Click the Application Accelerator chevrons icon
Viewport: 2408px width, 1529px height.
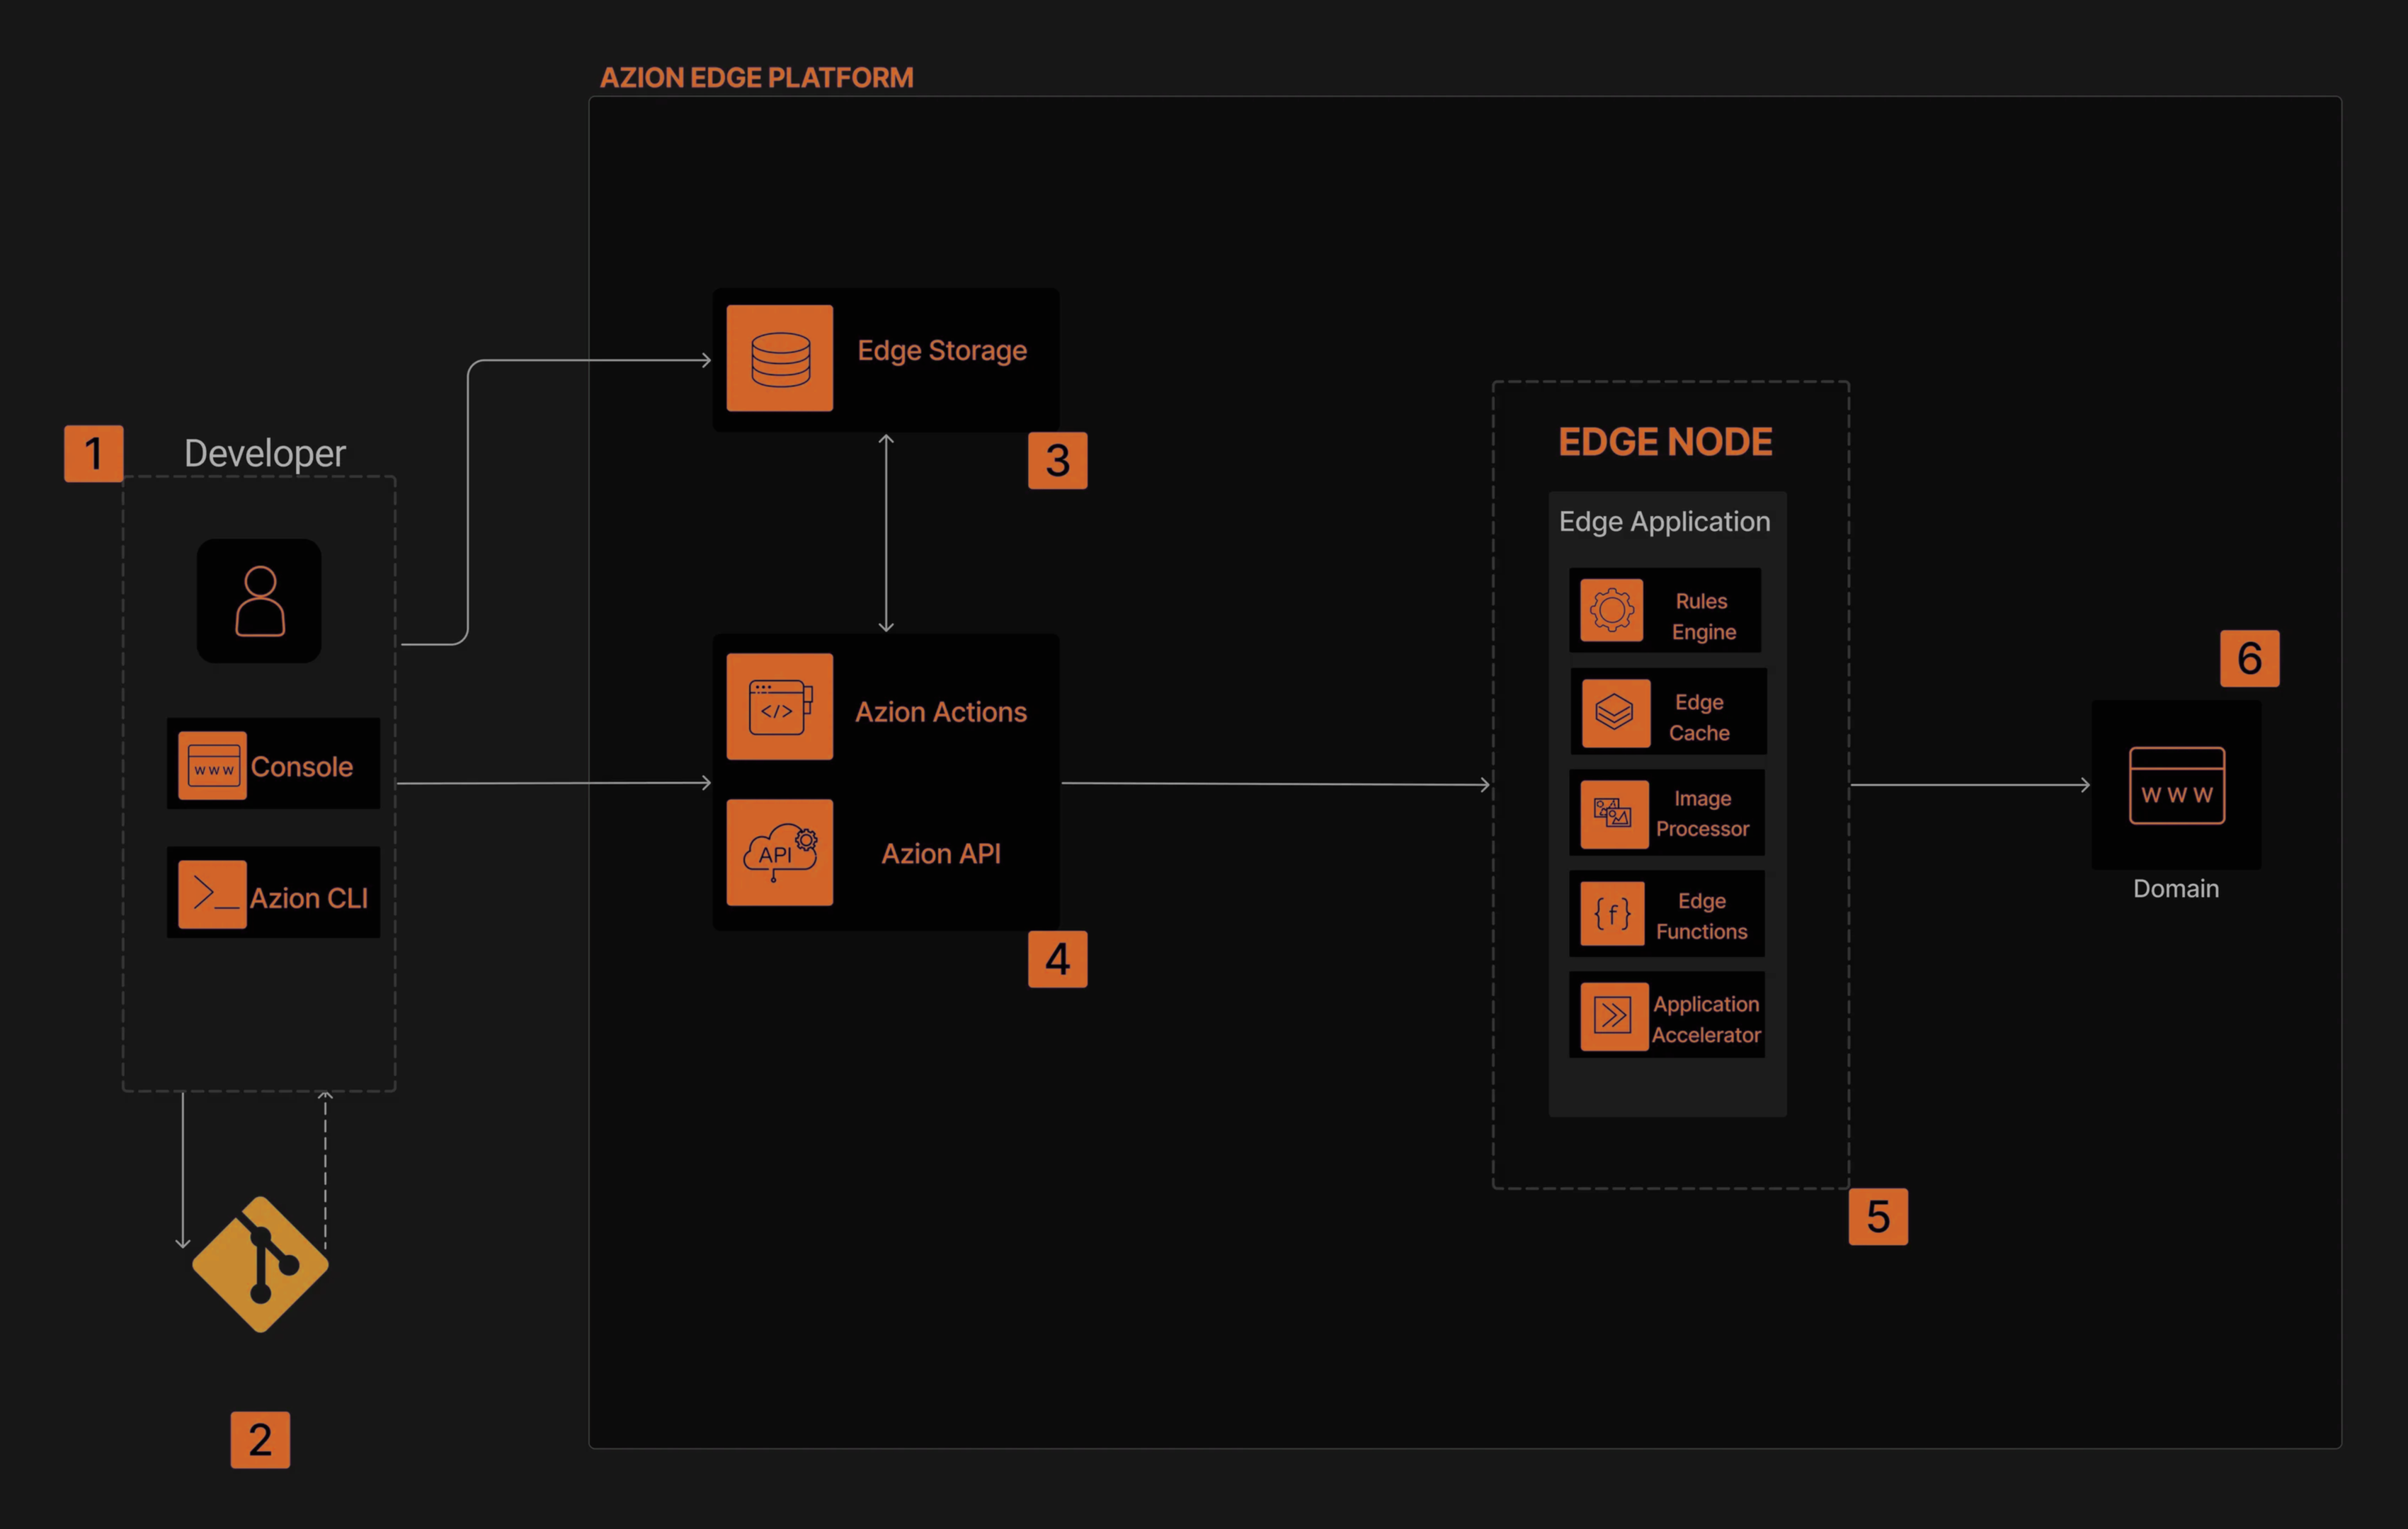click(1615, 1017)
